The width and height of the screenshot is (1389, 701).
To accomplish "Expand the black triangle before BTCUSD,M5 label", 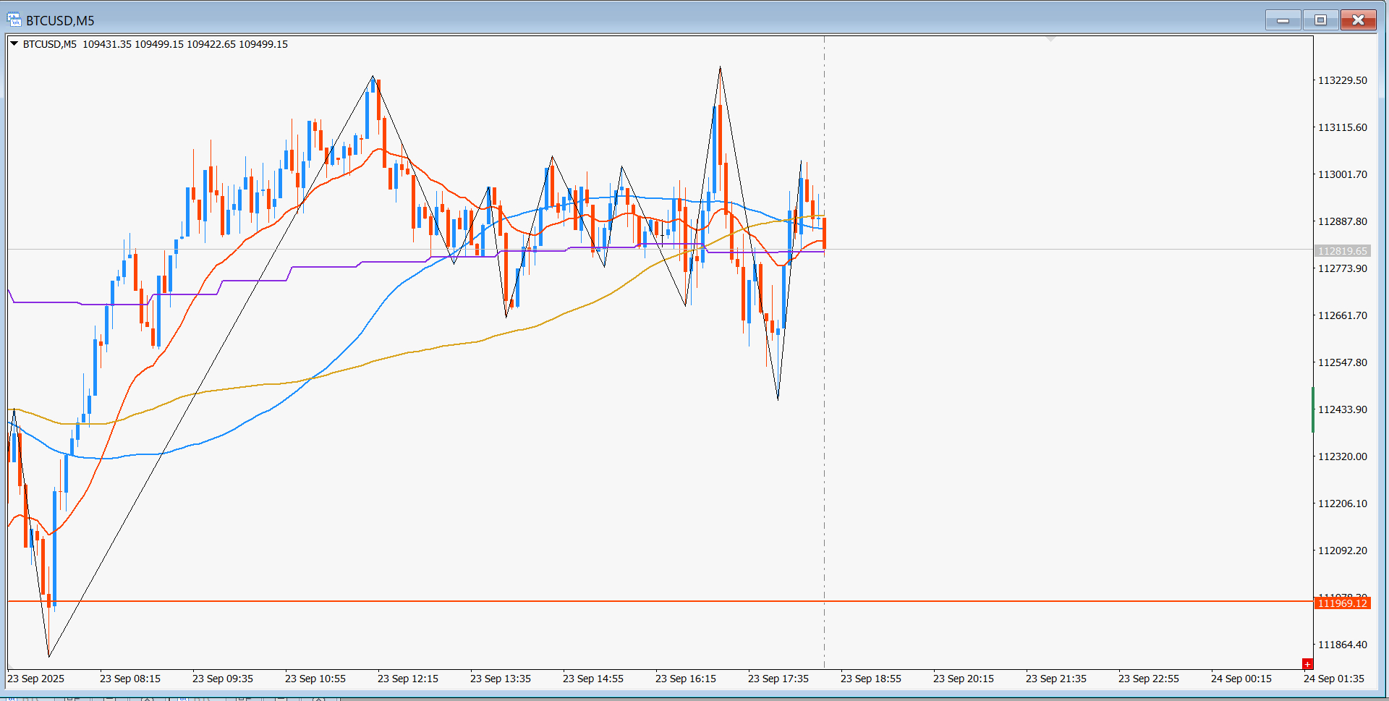I will pyautogui.click(x=14, y=43).
